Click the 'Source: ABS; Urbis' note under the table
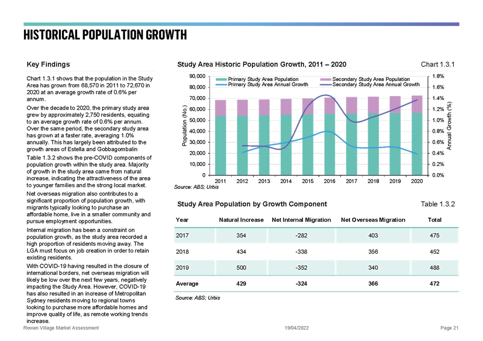The width and height of the screenshot is (483, 341). point(198,298)
